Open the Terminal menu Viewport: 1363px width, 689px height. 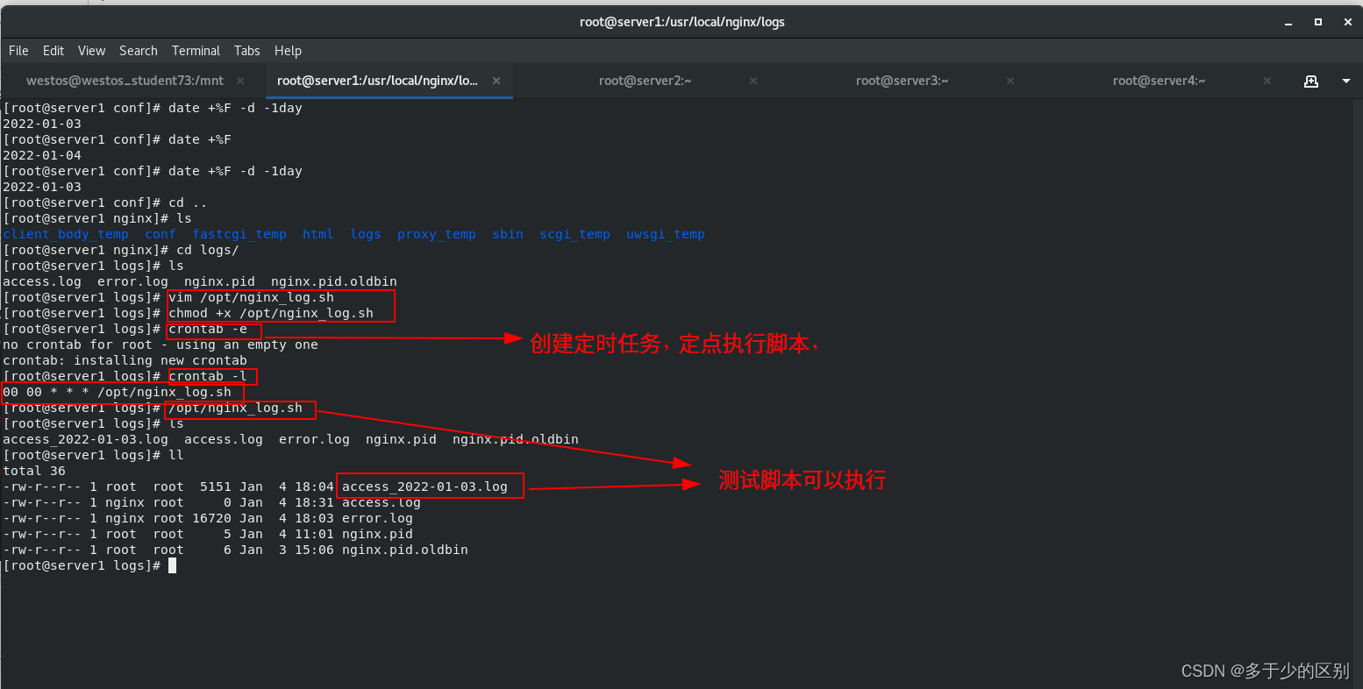point(196,51)
